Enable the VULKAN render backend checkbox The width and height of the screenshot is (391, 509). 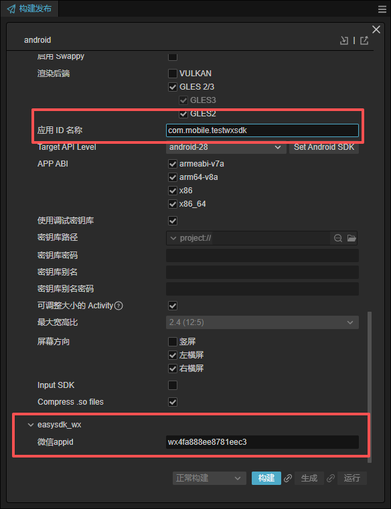[x=173, y=74]
